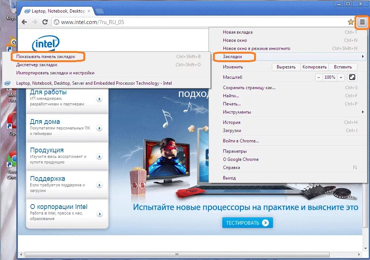Close the Laptop, Notebook, Desktop tab

tap(89, 11)
